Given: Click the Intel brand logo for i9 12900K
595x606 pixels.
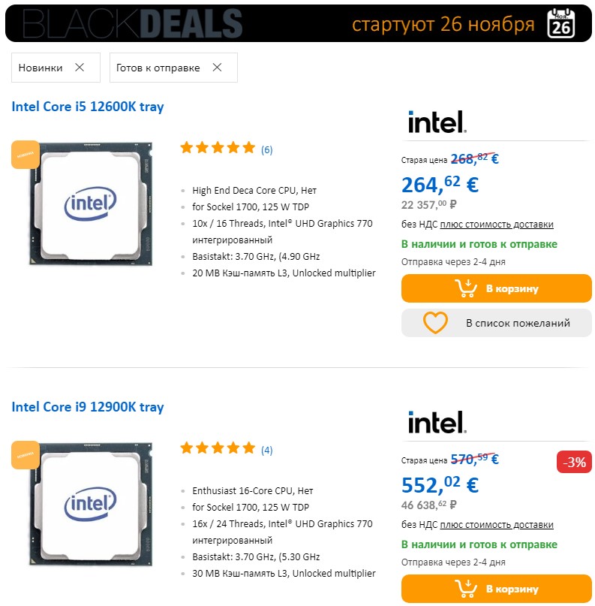Looking at the screenshot, I should pyautogui.click(x=437, y=422).
